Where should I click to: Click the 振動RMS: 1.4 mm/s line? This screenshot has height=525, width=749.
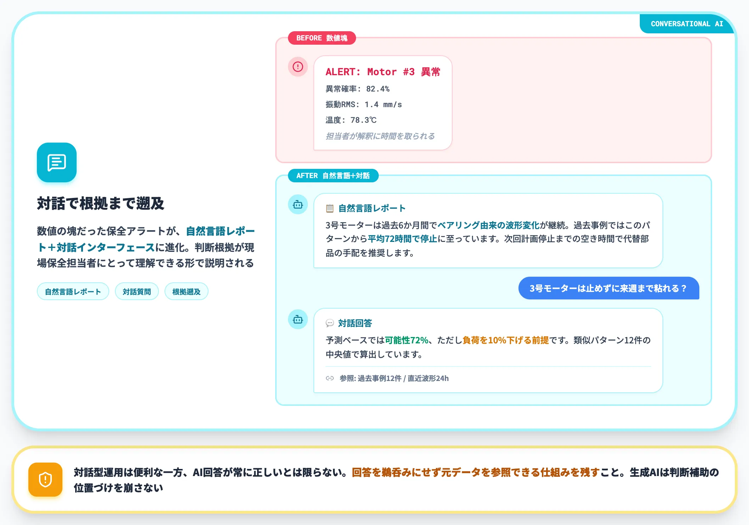[x=364, y=105]
